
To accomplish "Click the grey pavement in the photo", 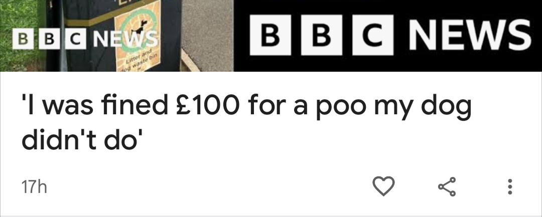I will 207,31.
